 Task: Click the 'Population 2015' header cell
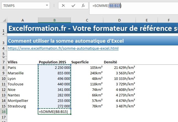[x=54, y=62]
